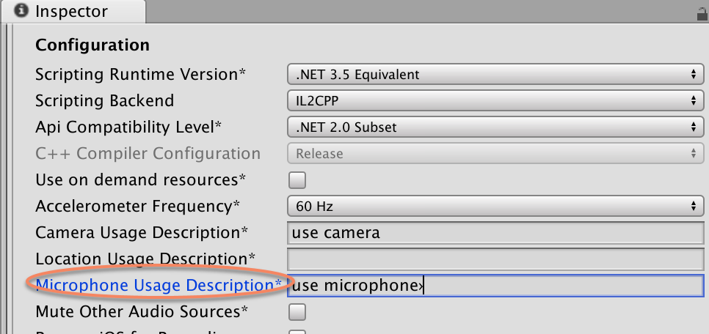Expand the Api Compatibility Level dropdown

pyautogui.click(x=493, y=127)
